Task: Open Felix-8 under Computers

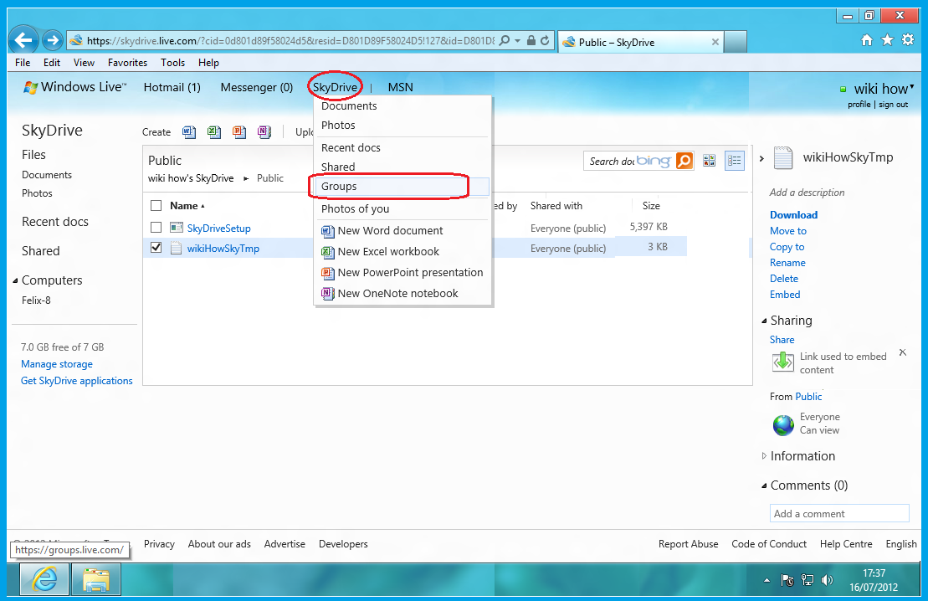Action: [36, 300]
